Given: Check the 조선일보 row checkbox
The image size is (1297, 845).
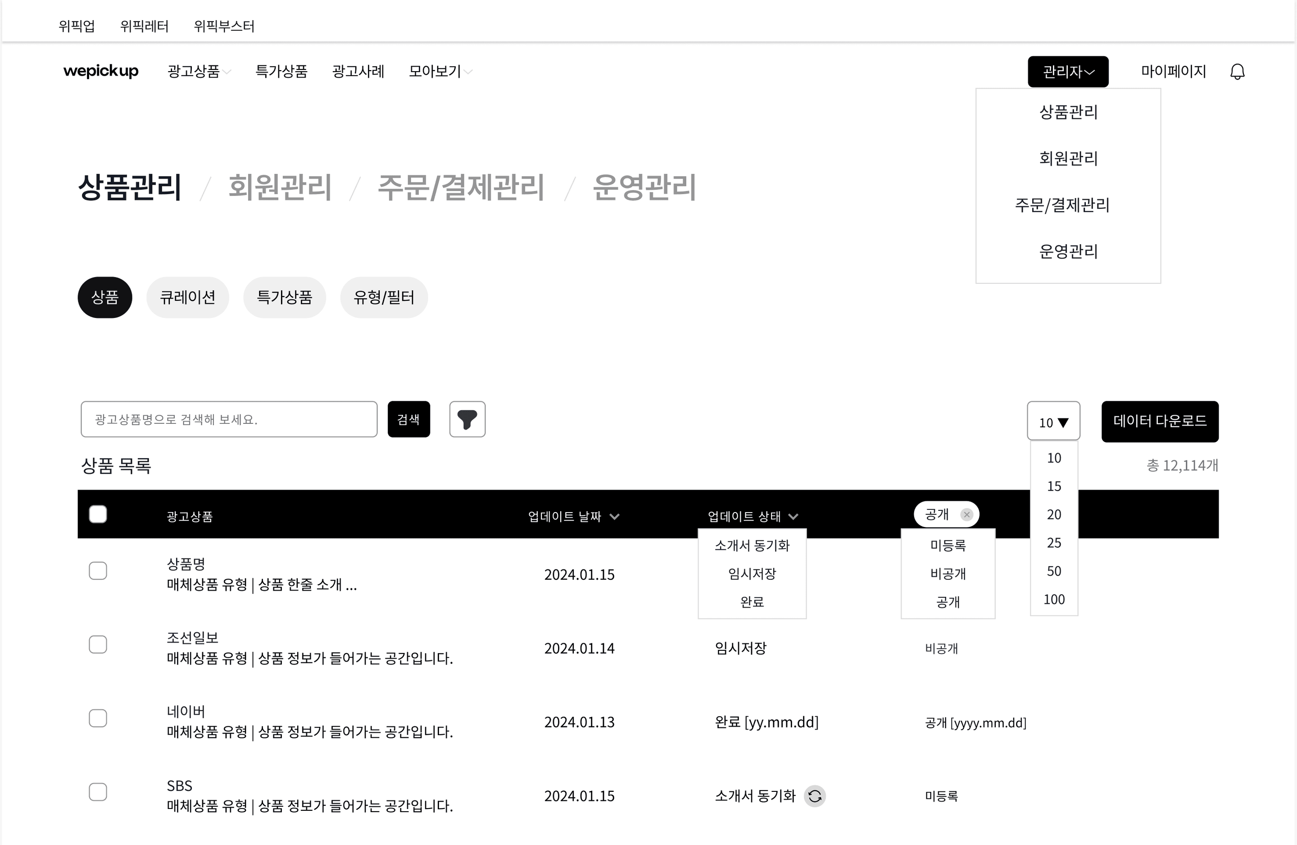Looking at the screenshot, I should [98, 645].
